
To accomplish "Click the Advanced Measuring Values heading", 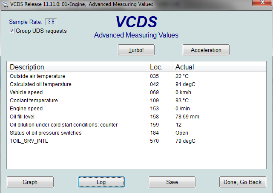I will [x=136, y=35].
